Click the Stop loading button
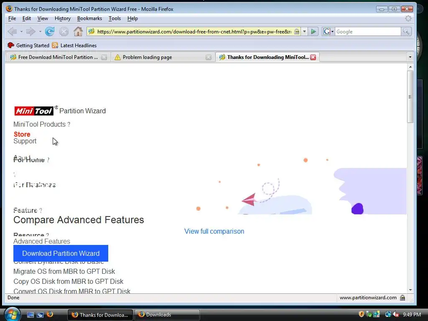Image resolution: width=428 pixels, height=321 pixels. (64, 32)
